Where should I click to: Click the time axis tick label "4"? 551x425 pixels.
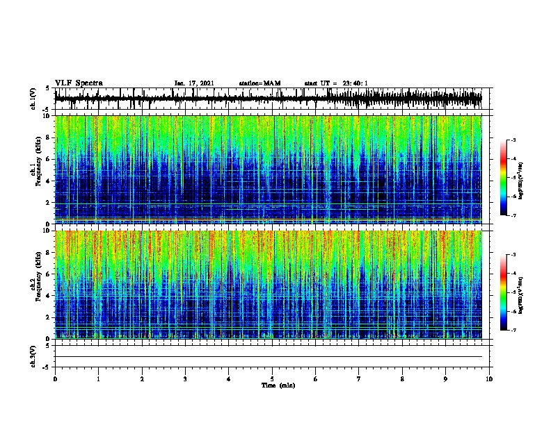(229, 379)
